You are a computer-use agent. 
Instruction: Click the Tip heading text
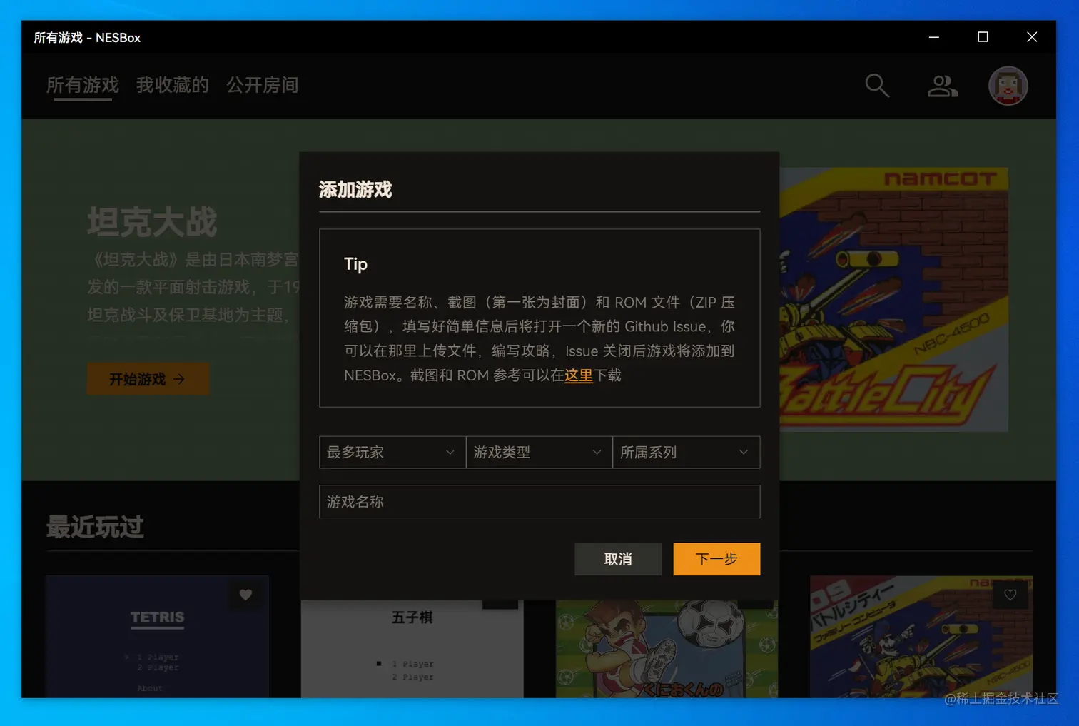click(355, 264)
